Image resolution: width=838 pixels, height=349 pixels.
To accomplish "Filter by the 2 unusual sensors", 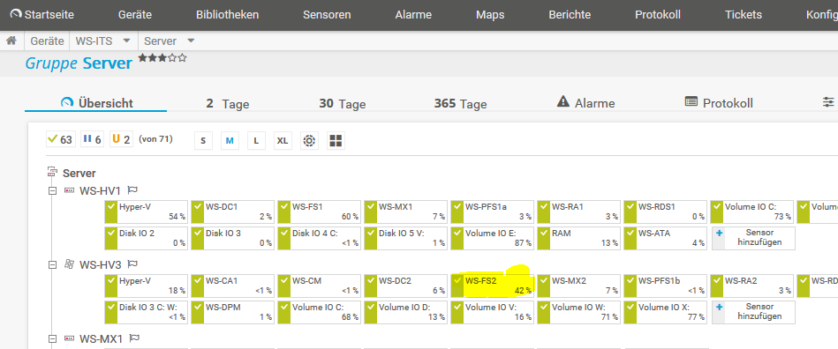I will [121, 140].
